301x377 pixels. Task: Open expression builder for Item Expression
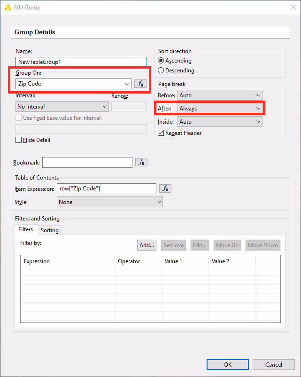[x=165, y=188]
